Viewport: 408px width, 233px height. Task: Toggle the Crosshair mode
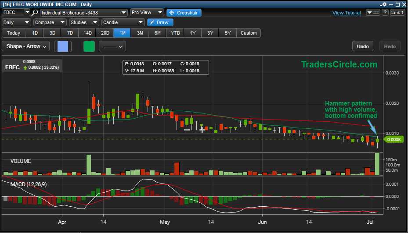pos(184,13)
